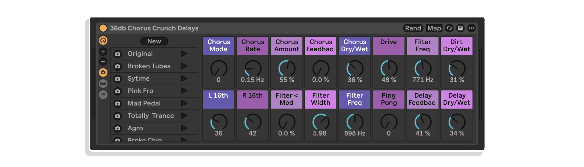Launch the Agro variation arrow
The width and height of the screenshot is (584, 167).
pos(184,128)
